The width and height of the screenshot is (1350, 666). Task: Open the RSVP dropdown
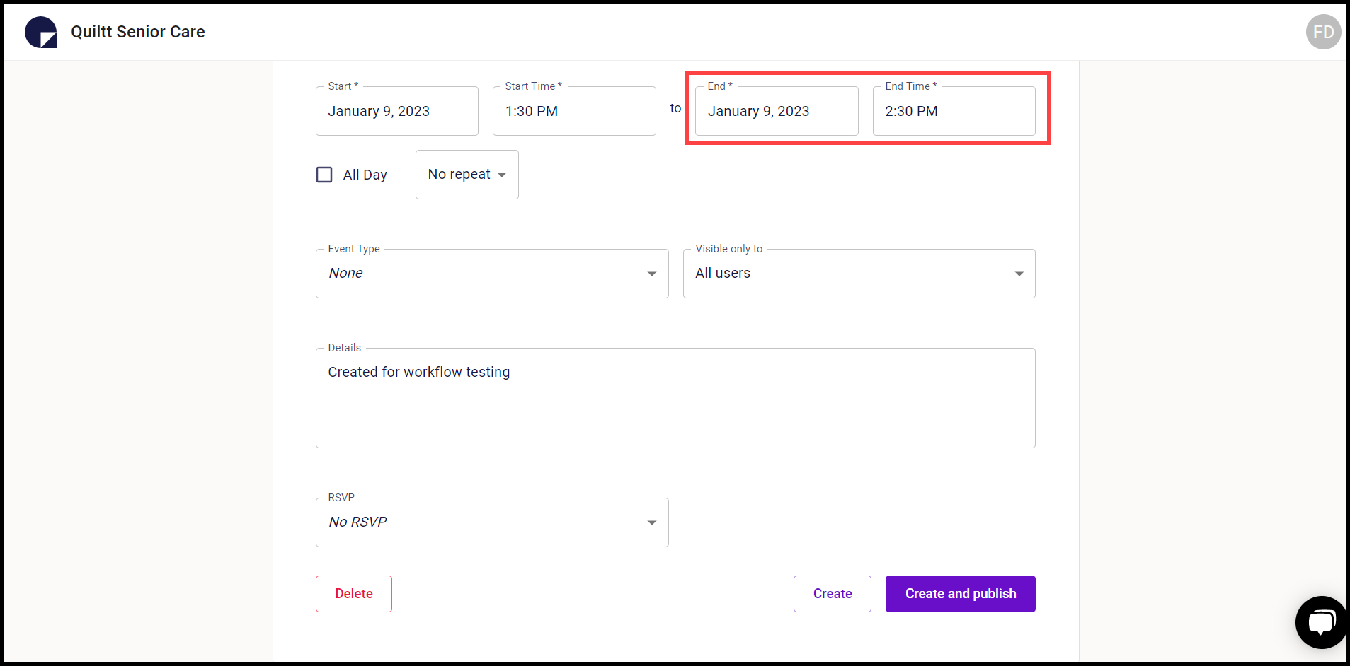click(x=492, y=522)
